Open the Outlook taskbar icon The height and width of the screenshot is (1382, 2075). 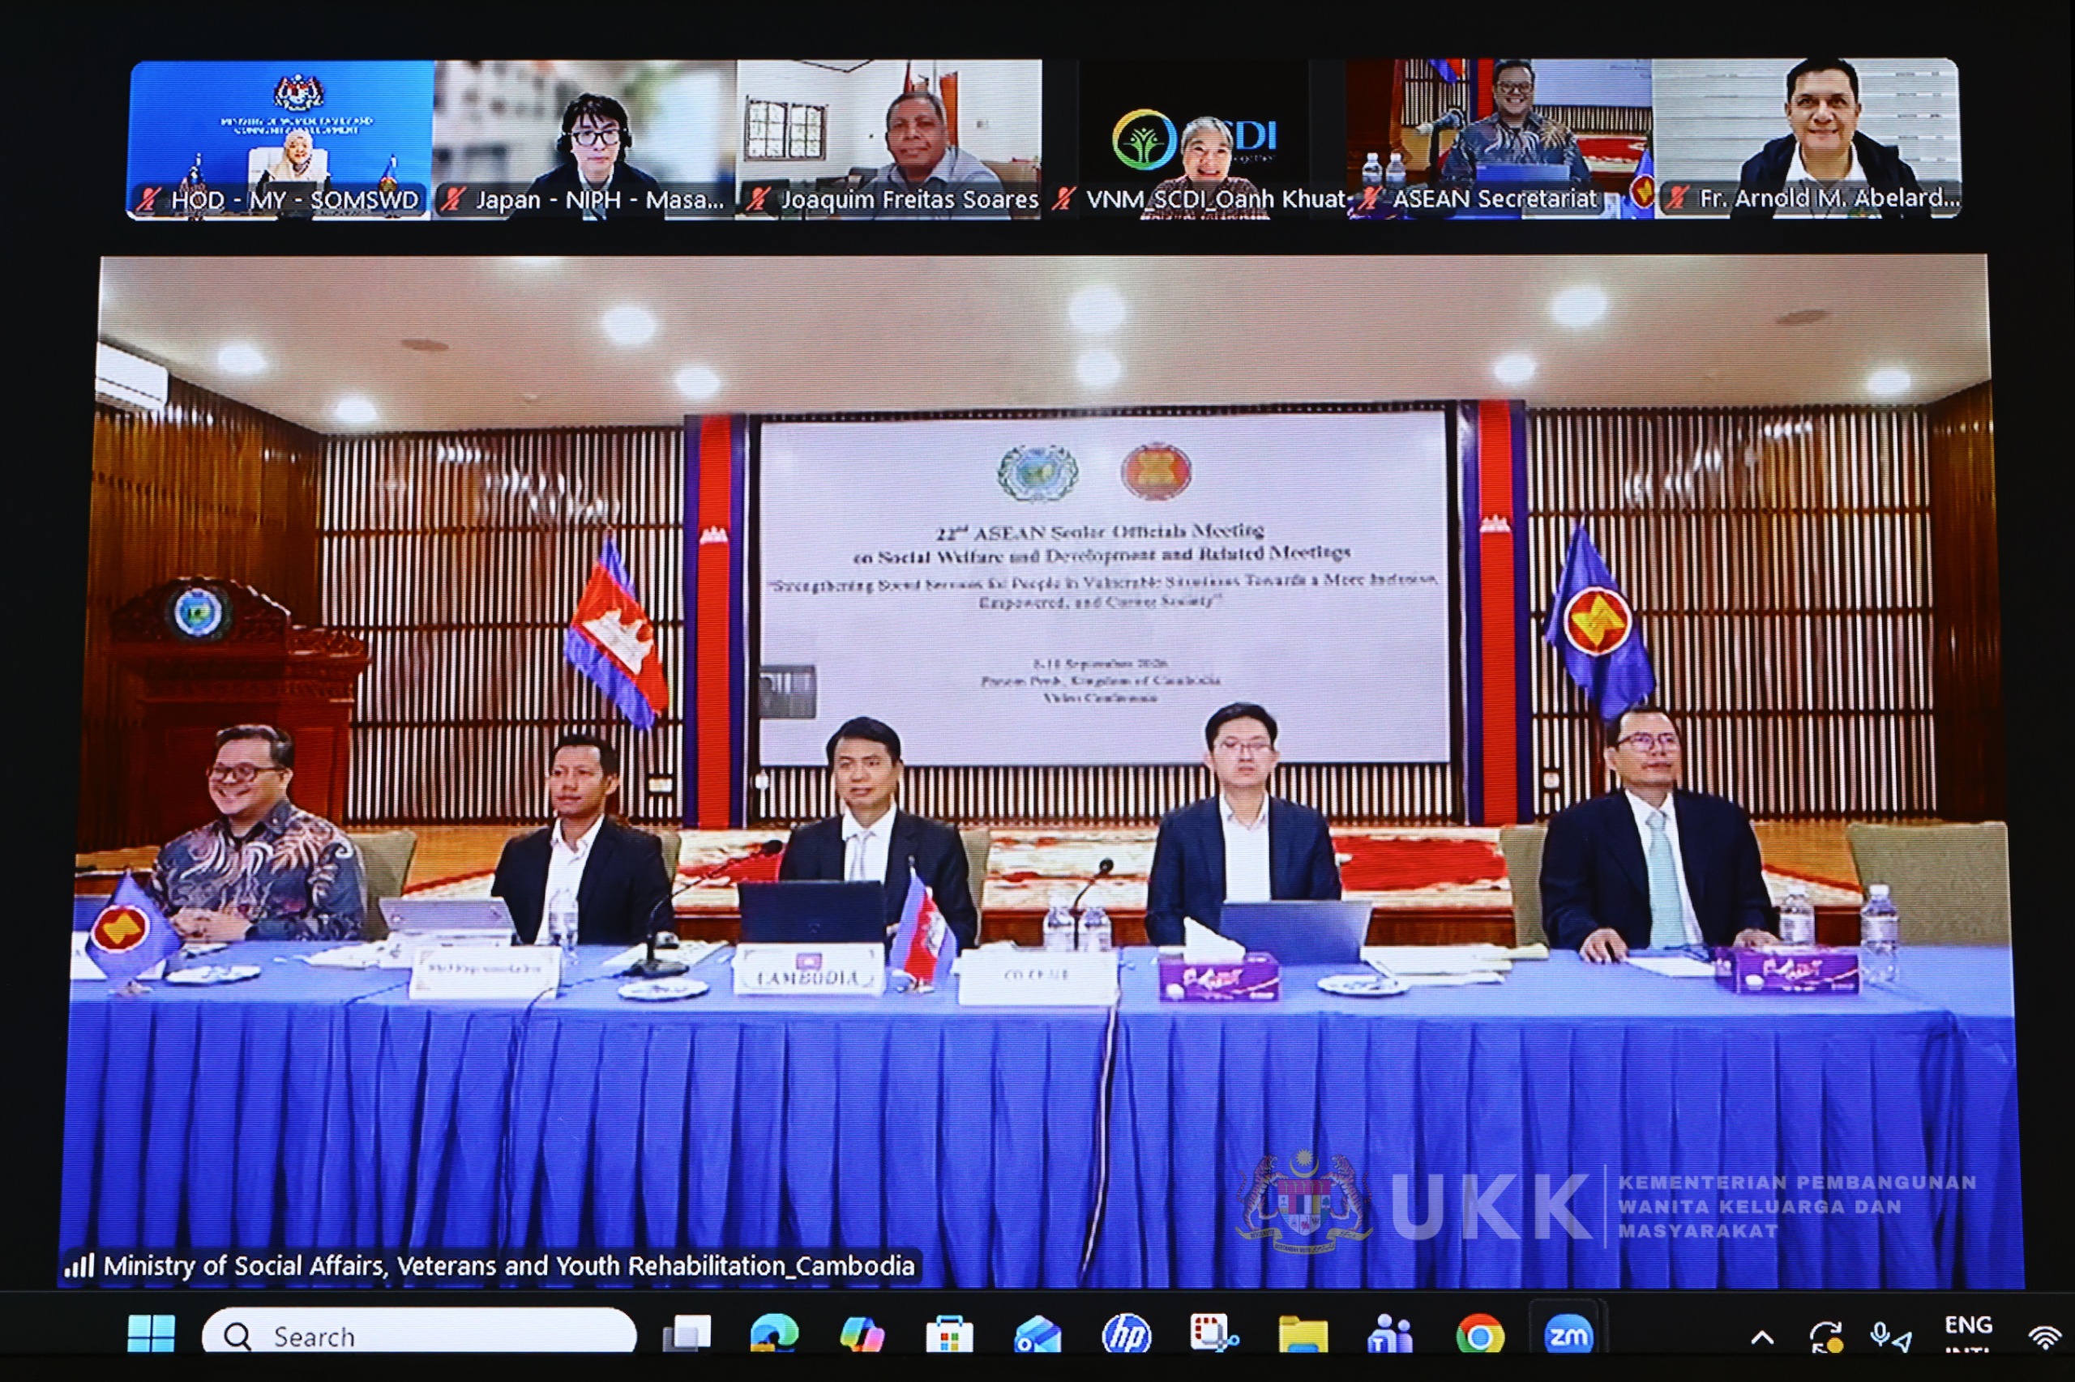[1037, 1335]
